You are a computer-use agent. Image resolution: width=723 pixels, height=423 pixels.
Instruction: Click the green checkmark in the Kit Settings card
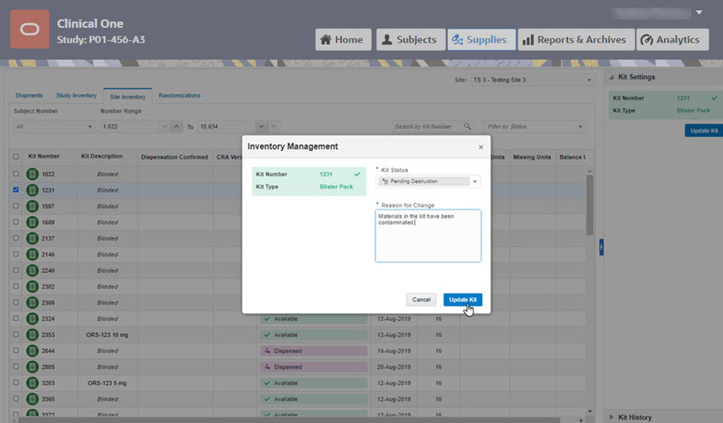[x=714, y=98]
